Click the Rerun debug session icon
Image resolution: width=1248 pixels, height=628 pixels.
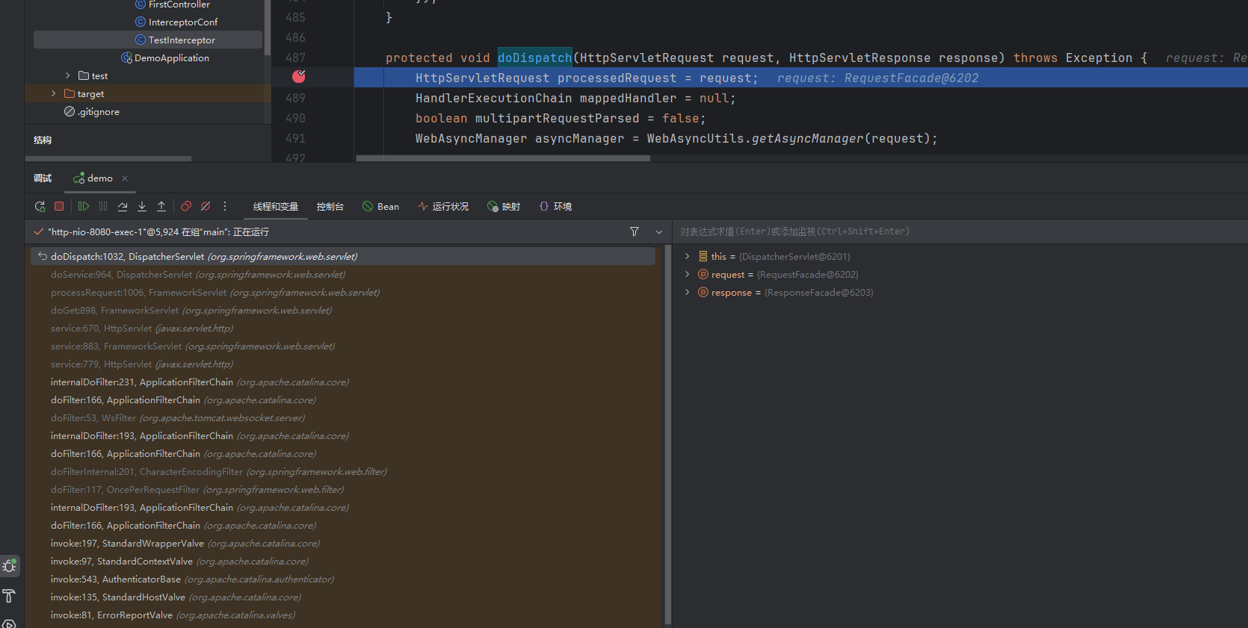click(x=40, y=207)
